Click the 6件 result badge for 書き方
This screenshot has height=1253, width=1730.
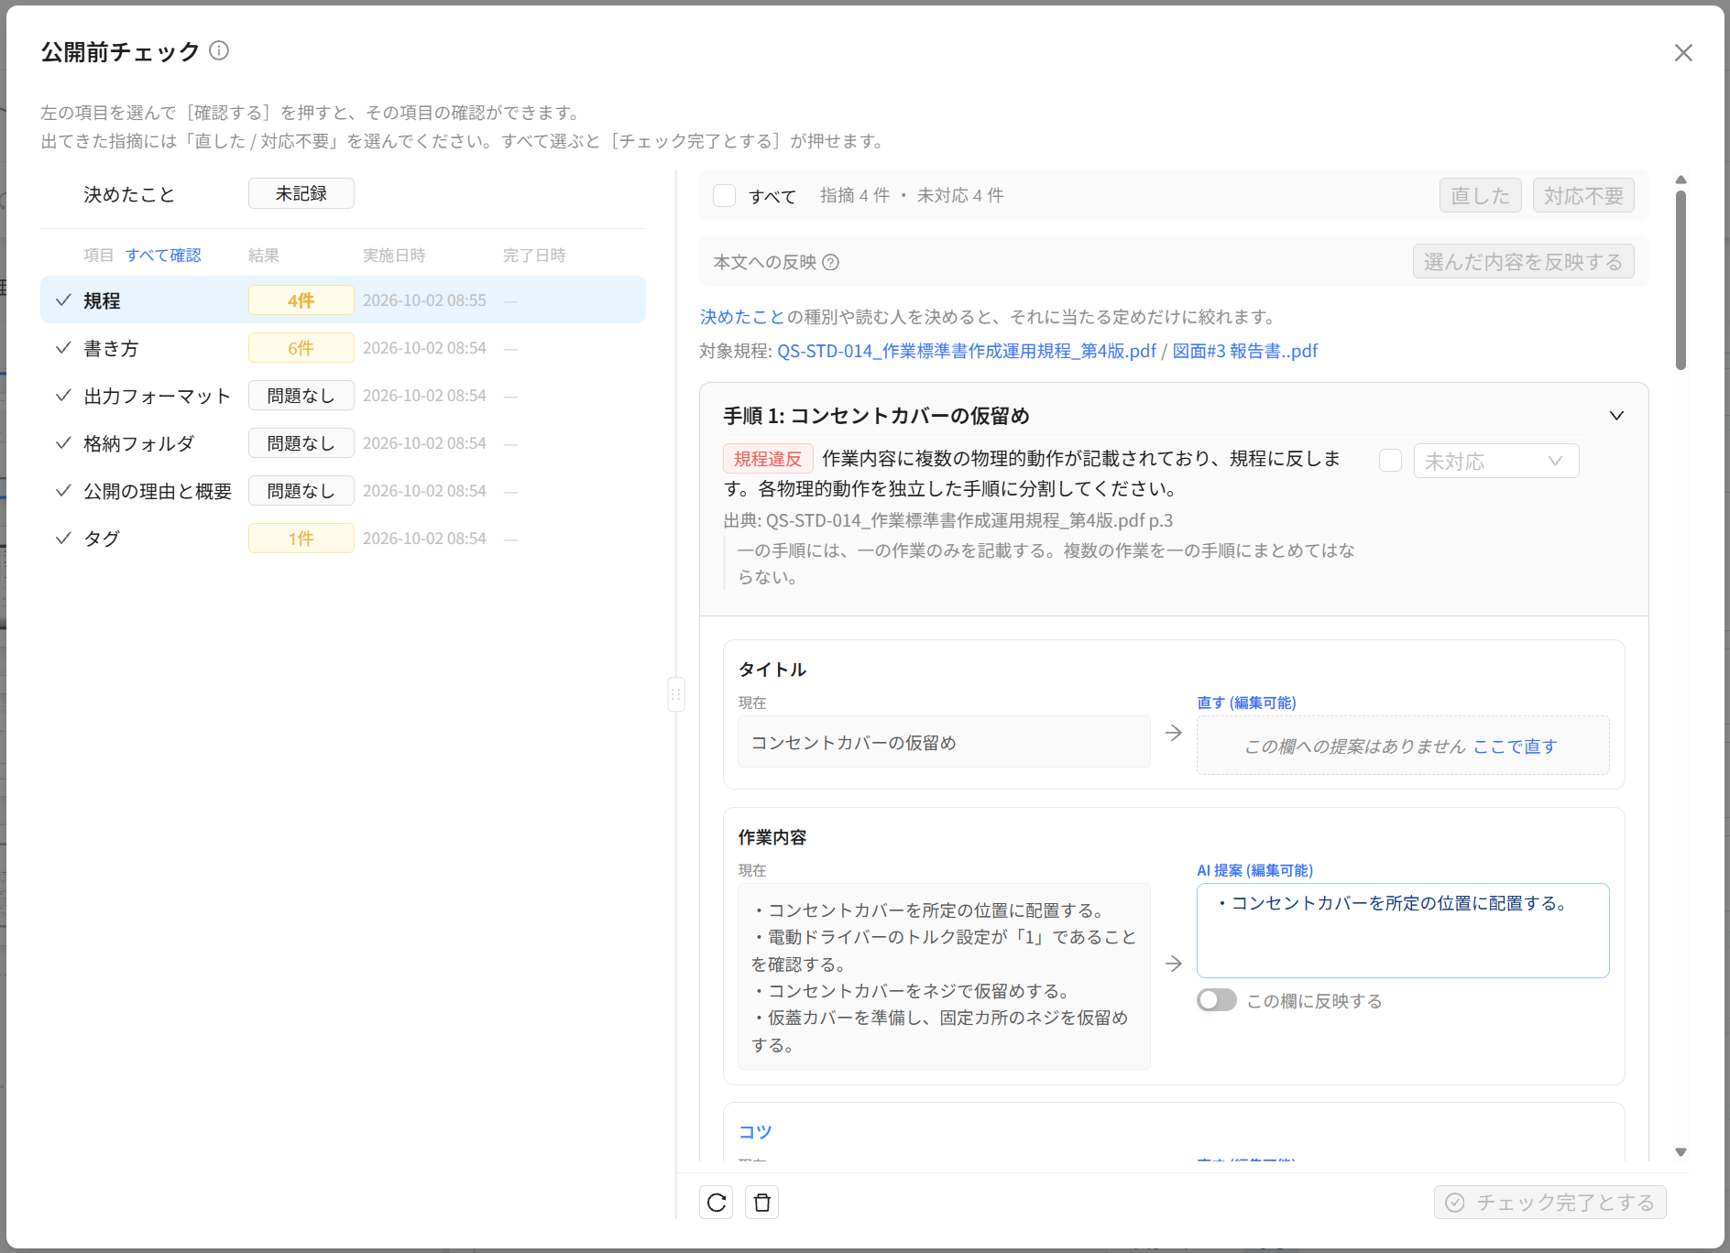point(301,348)
